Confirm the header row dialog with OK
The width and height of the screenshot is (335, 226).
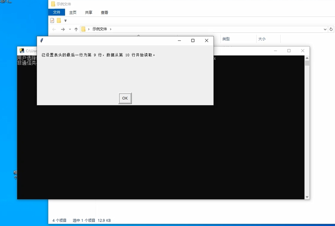(125, 98)
